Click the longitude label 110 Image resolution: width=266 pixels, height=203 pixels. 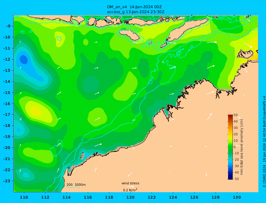pos(24,197)
